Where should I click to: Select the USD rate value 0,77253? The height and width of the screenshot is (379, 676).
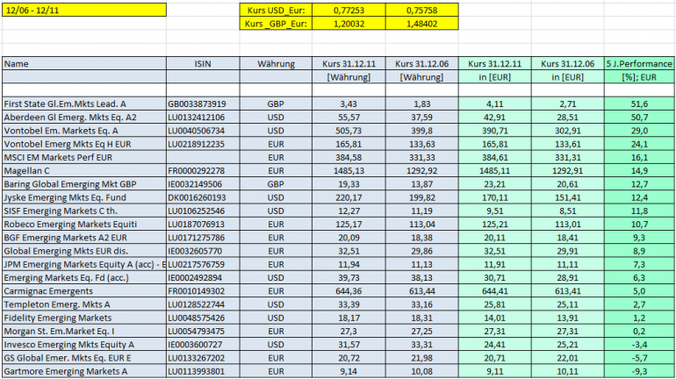[x=349, y=10]
